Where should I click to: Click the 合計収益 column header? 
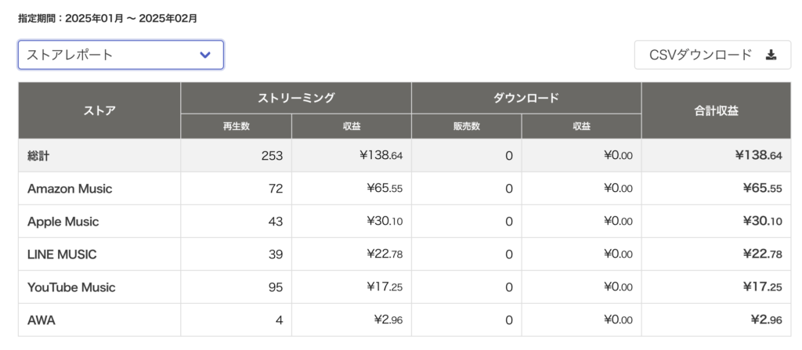coord(716,110)
